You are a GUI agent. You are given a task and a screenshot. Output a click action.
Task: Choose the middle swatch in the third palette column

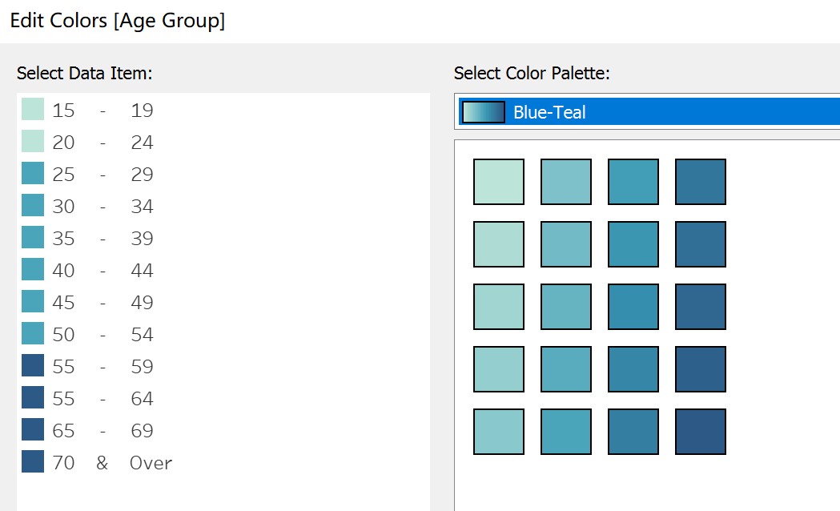click(x=633, y=307)
